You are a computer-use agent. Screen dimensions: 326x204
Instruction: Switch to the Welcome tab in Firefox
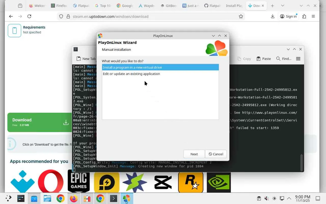37,6
